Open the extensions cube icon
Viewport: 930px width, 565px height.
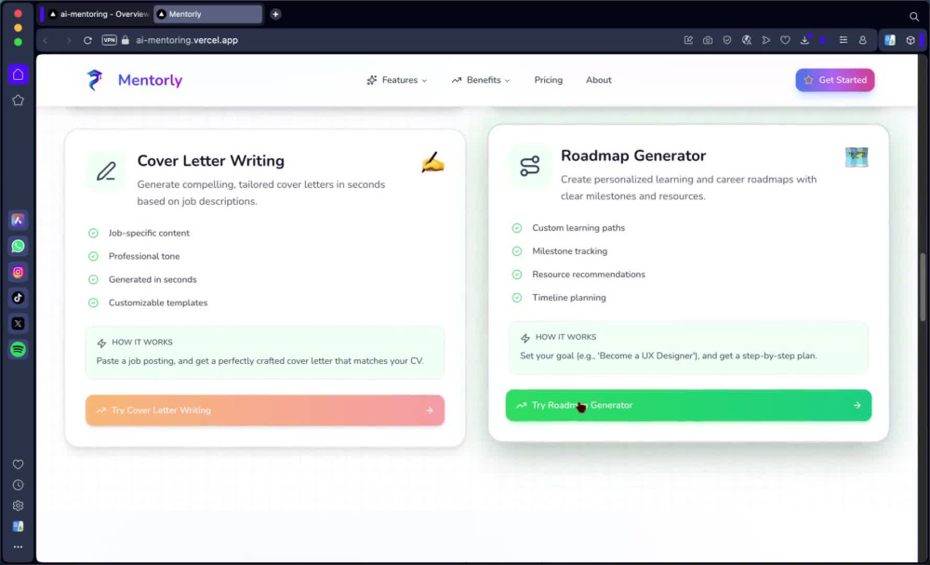(910, 40)
